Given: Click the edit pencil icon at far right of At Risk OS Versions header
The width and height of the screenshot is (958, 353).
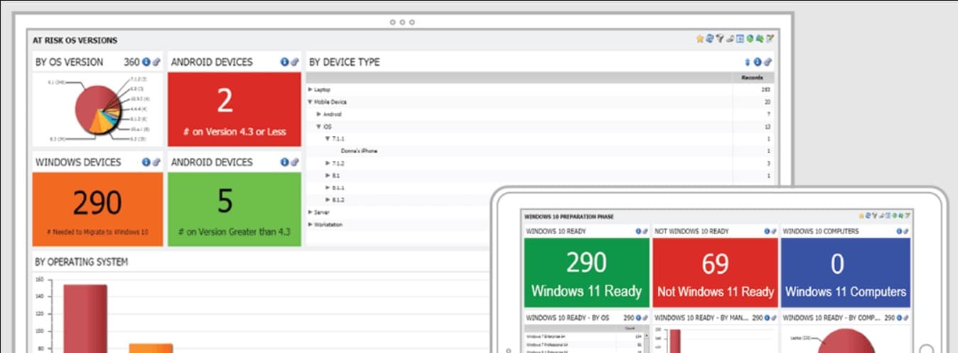Looking at the screenshot, I should click(770, 39).
